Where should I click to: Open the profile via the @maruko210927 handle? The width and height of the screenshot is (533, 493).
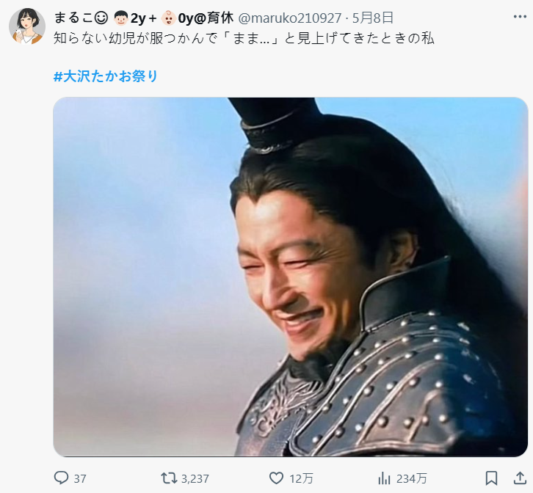289,18
